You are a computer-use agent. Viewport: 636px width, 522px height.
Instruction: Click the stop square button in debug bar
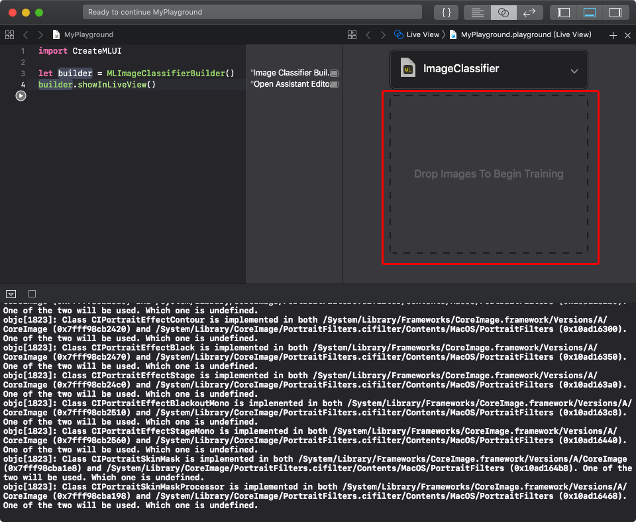(x=32, y=293)
